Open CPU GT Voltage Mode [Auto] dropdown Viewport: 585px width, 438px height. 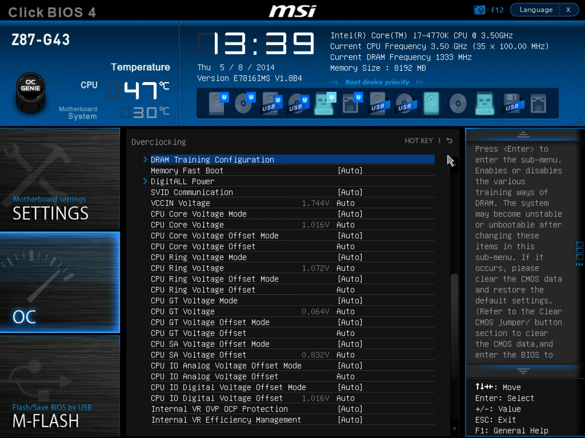pos(350,301)
